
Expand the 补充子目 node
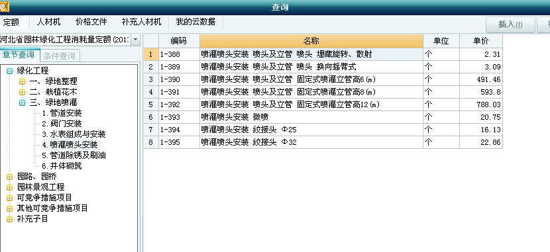click(10, 220)
